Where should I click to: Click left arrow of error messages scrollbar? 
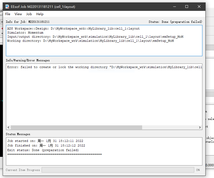pos(8,127)
